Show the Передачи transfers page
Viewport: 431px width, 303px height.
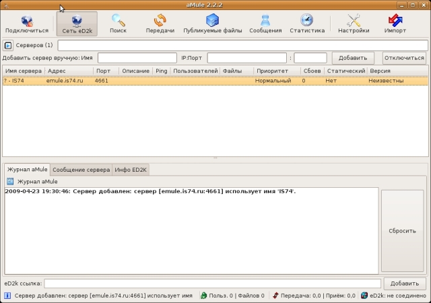tap(160, 24)
